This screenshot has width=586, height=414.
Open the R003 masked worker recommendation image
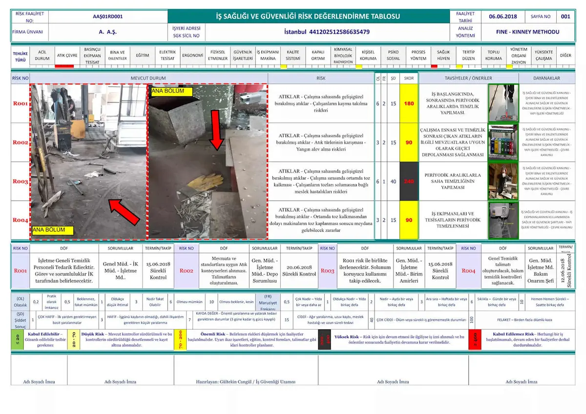pos(503,181)
